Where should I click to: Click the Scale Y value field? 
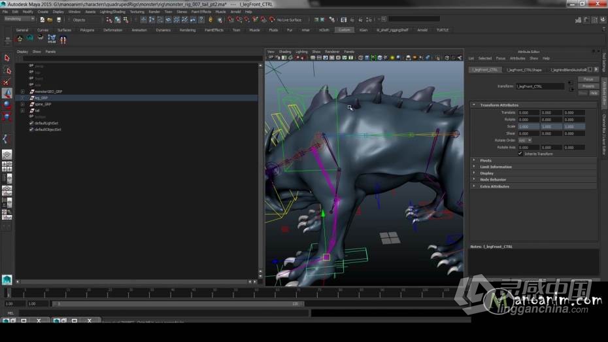click(551, 126)
